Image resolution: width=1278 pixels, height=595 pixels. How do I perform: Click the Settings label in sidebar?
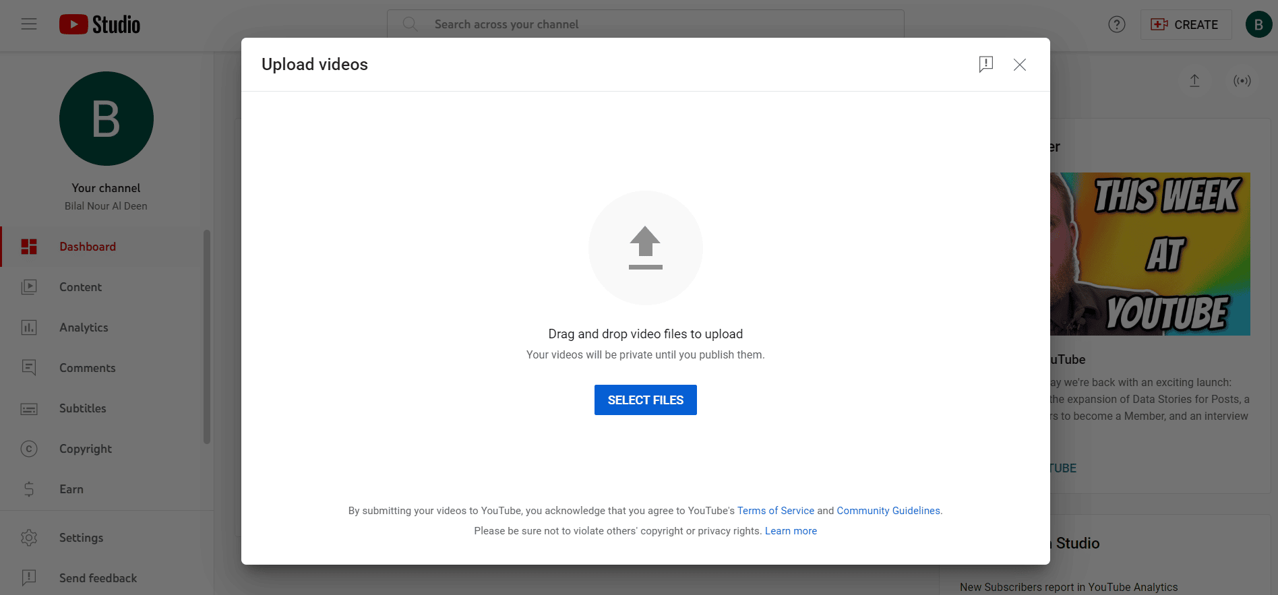tap(82, 538)
